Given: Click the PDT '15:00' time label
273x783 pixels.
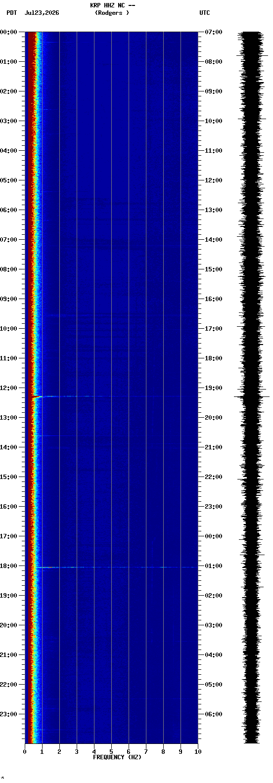Looking at the screenshot, I should [x=8, y=477].
